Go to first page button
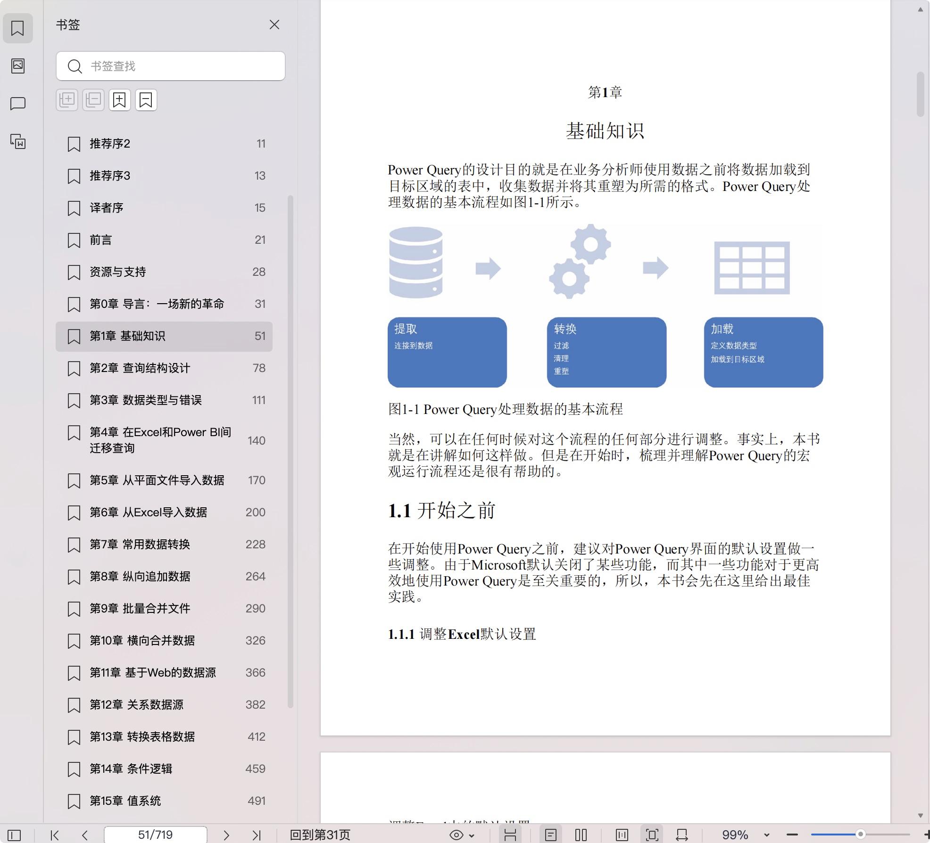Image resolution: width=930 pixels, height=843 pixels. 55,835
